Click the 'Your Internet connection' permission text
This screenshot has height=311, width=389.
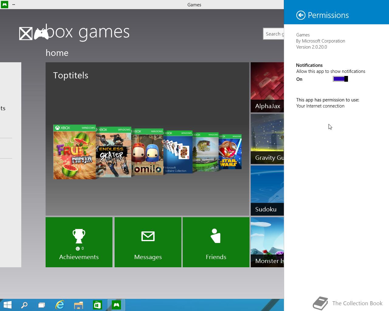click(320, 106)
